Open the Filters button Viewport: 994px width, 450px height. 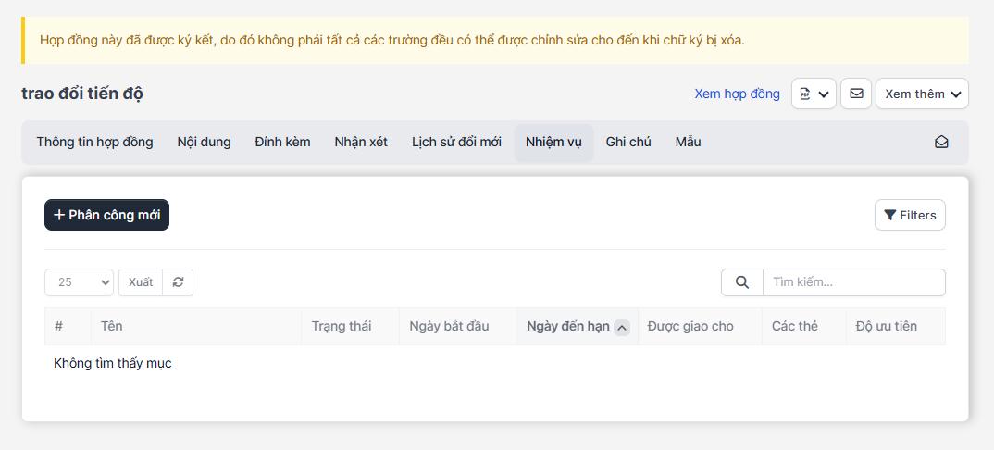910,215
